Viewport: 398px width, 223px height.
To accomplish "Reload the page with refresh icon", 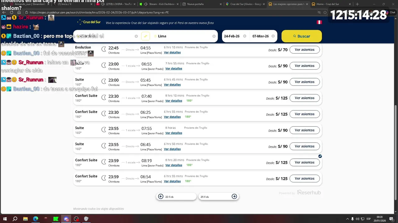I will pyautogui.click(x=12, y=12).
